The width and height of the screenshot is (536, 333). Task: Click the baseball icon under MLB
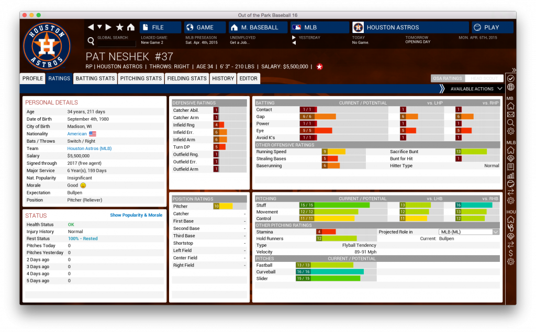511,183
